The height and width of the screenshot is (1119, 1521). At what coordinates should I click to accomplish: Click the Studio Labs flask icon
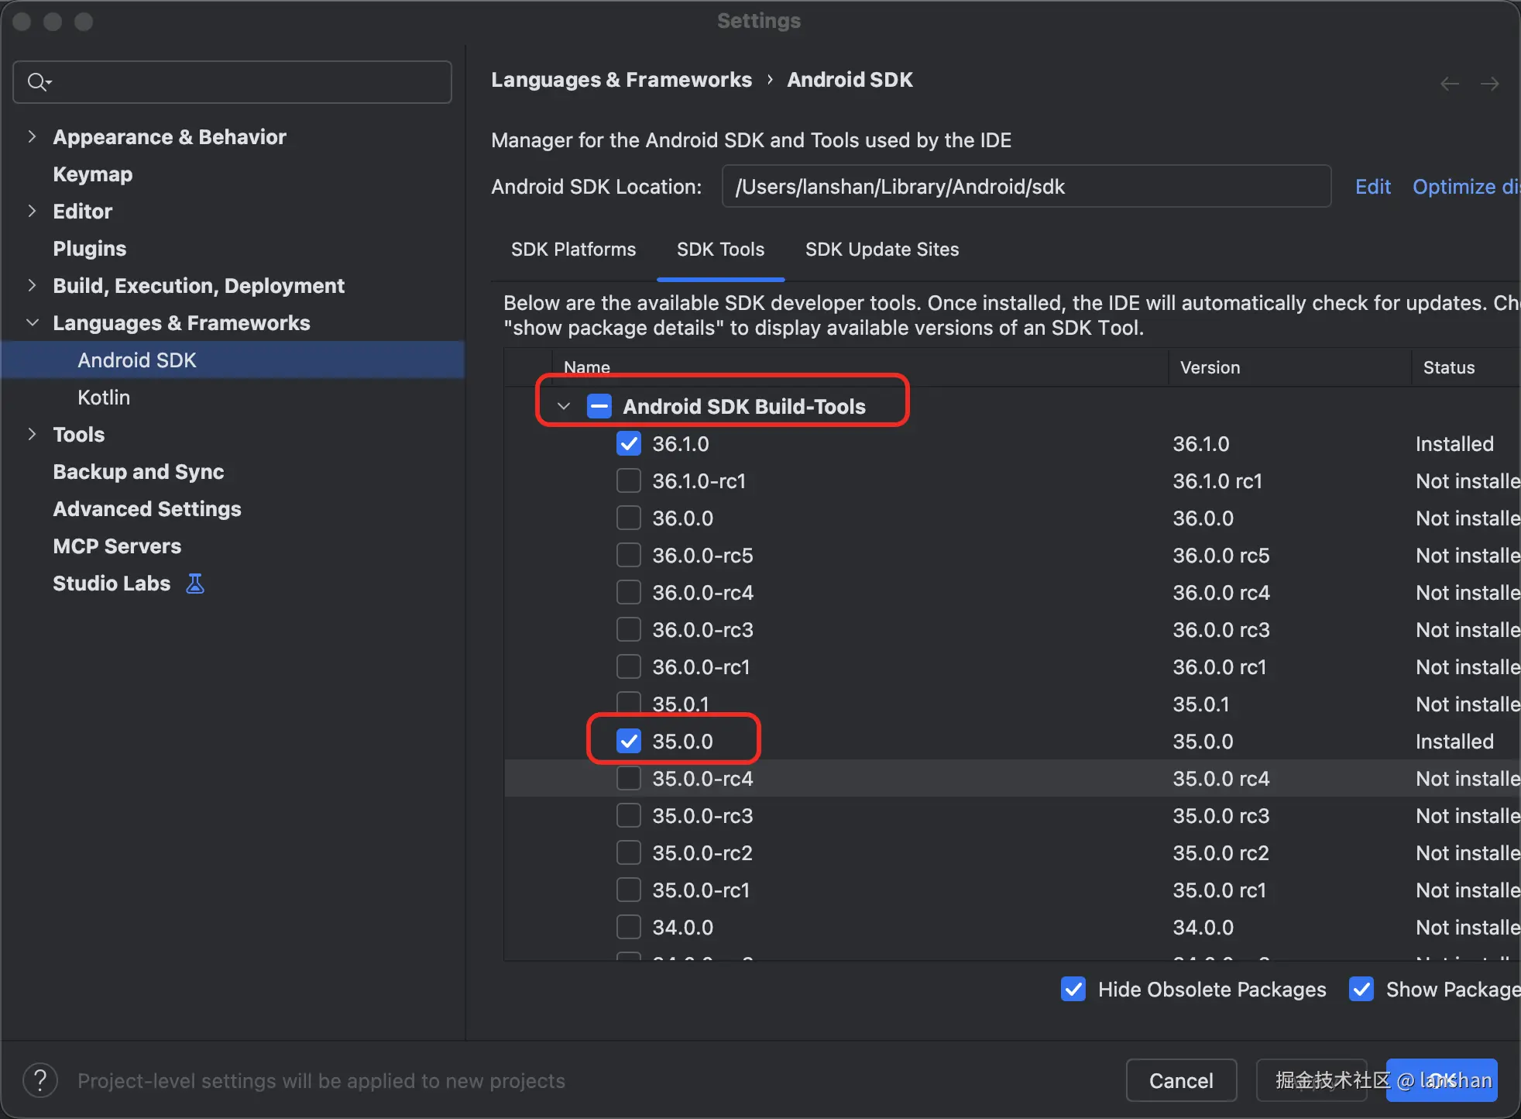(x=195, y=584)
